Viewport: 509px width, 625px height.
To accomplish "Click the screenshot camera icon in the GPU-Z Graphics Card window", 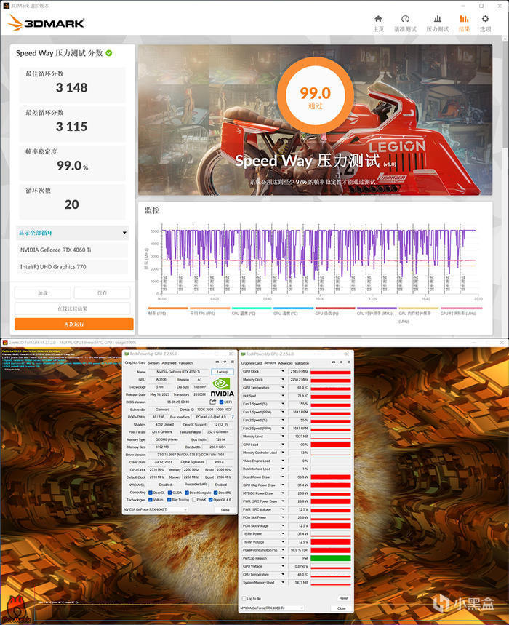I will click(217, 362).
